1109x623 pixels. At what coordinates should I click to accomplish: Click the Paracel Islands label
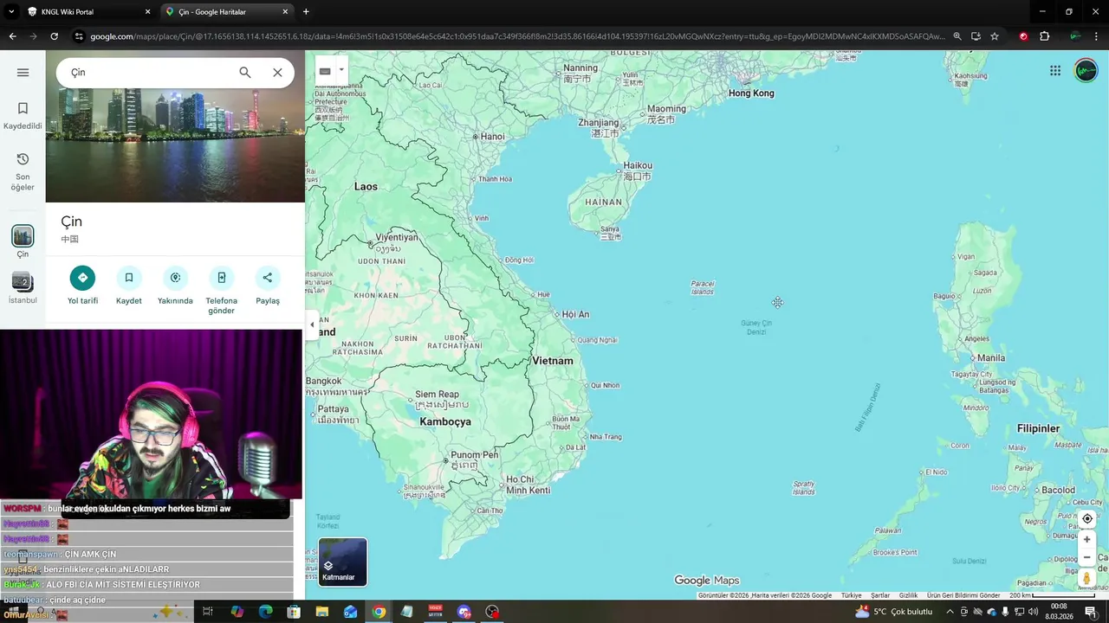[703, 288]
